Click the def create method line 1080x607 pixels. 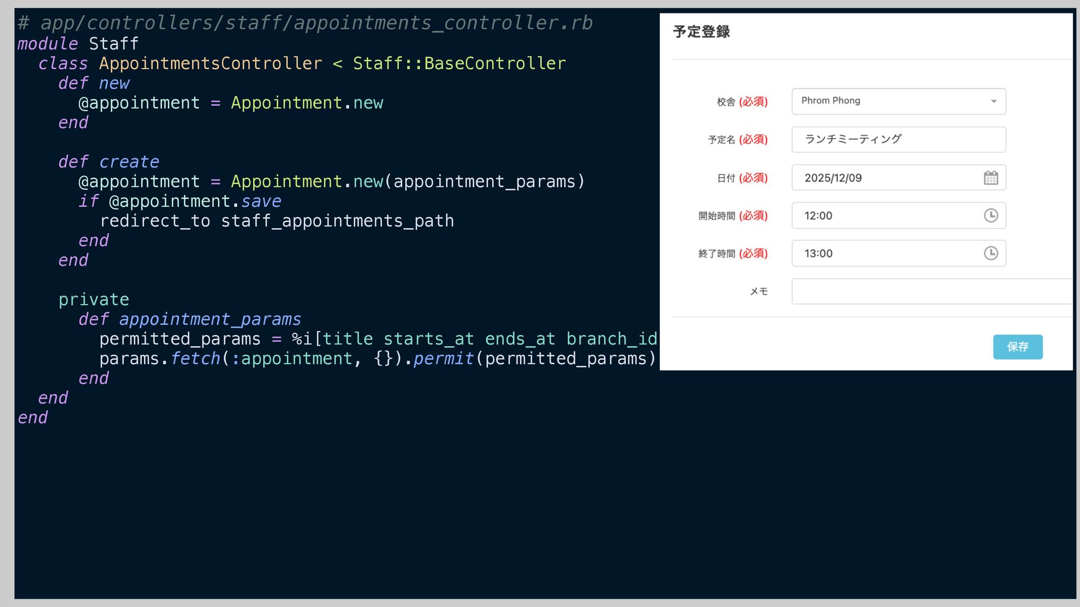click(x=109, y=162)
